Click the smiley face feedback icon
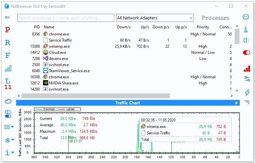Image resolution: width=255 pixels, height=163 pixels. pyautogui.click(x=246, y=17)
